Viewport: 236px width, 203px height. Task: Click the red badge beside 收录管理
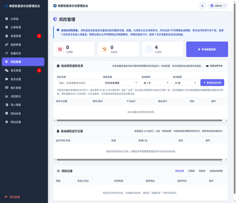(x=39, y=36)
